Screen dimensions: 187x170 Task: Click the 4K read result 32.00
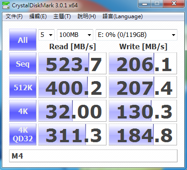click(x=72, y=111)
